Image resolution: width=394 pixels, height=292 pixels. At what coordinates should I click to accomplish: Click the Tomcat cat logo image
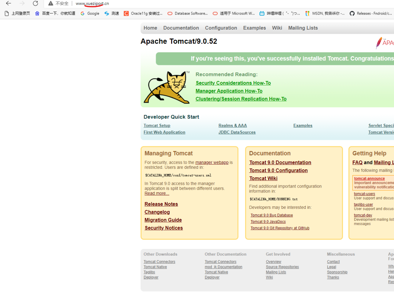coord(167,87)
